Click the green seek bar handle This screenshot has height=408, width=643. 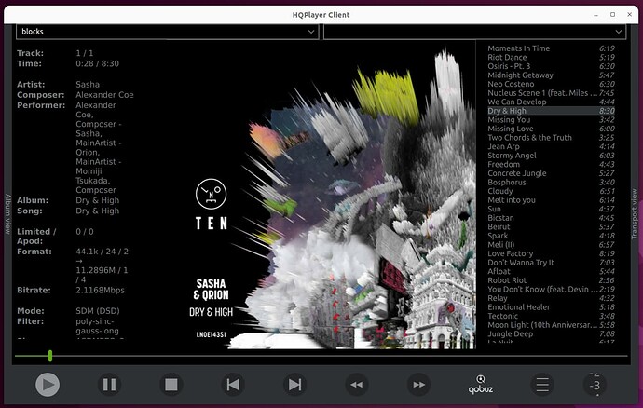point(50,356)
